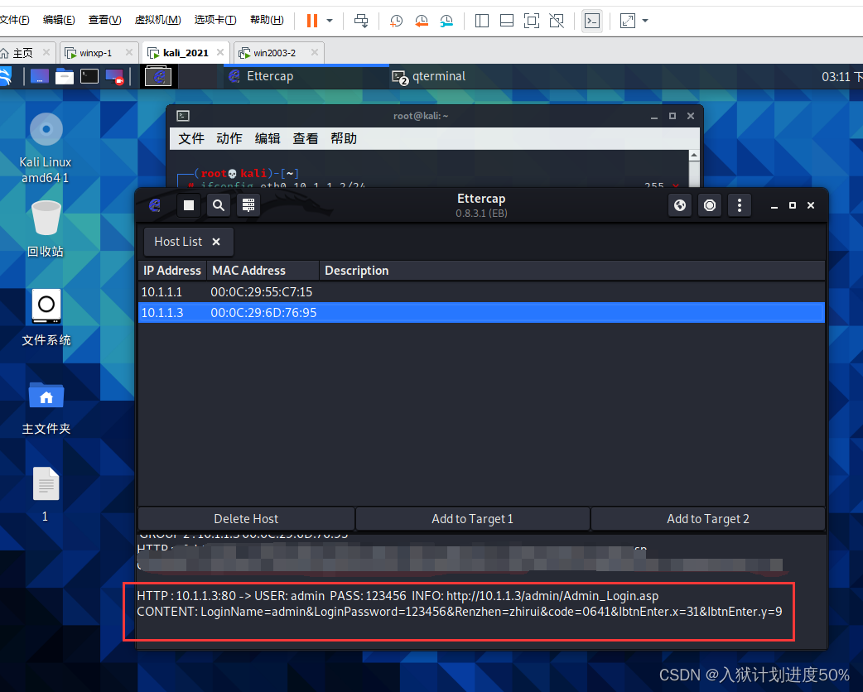The width and height of the screenshot is (863, 692).
Task: Open the VMware console view icon
Action: [591, 21]
